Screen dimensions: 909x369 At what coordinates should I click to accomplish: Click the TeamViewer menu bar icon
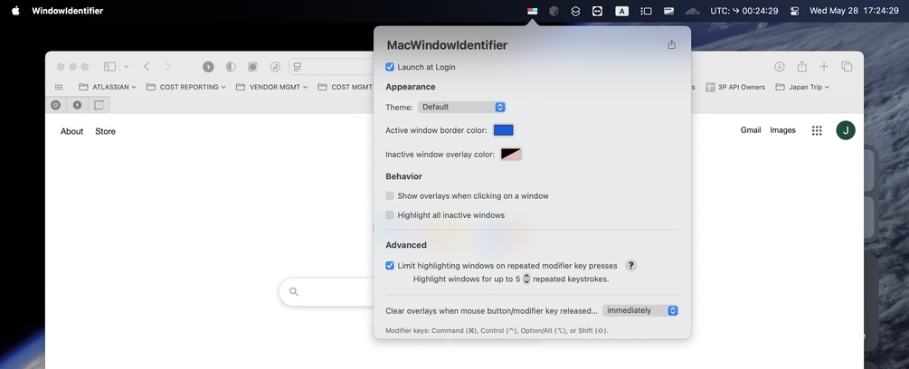click(x=597, y=11)
